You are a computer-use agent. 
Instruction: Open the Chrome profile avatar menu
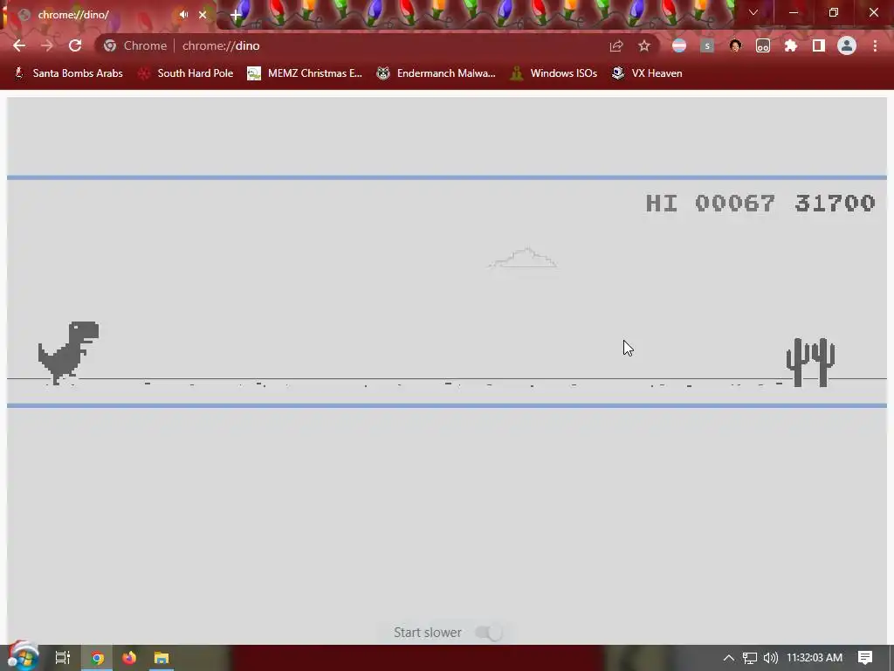pyautogui.click(x=847, y=45)
